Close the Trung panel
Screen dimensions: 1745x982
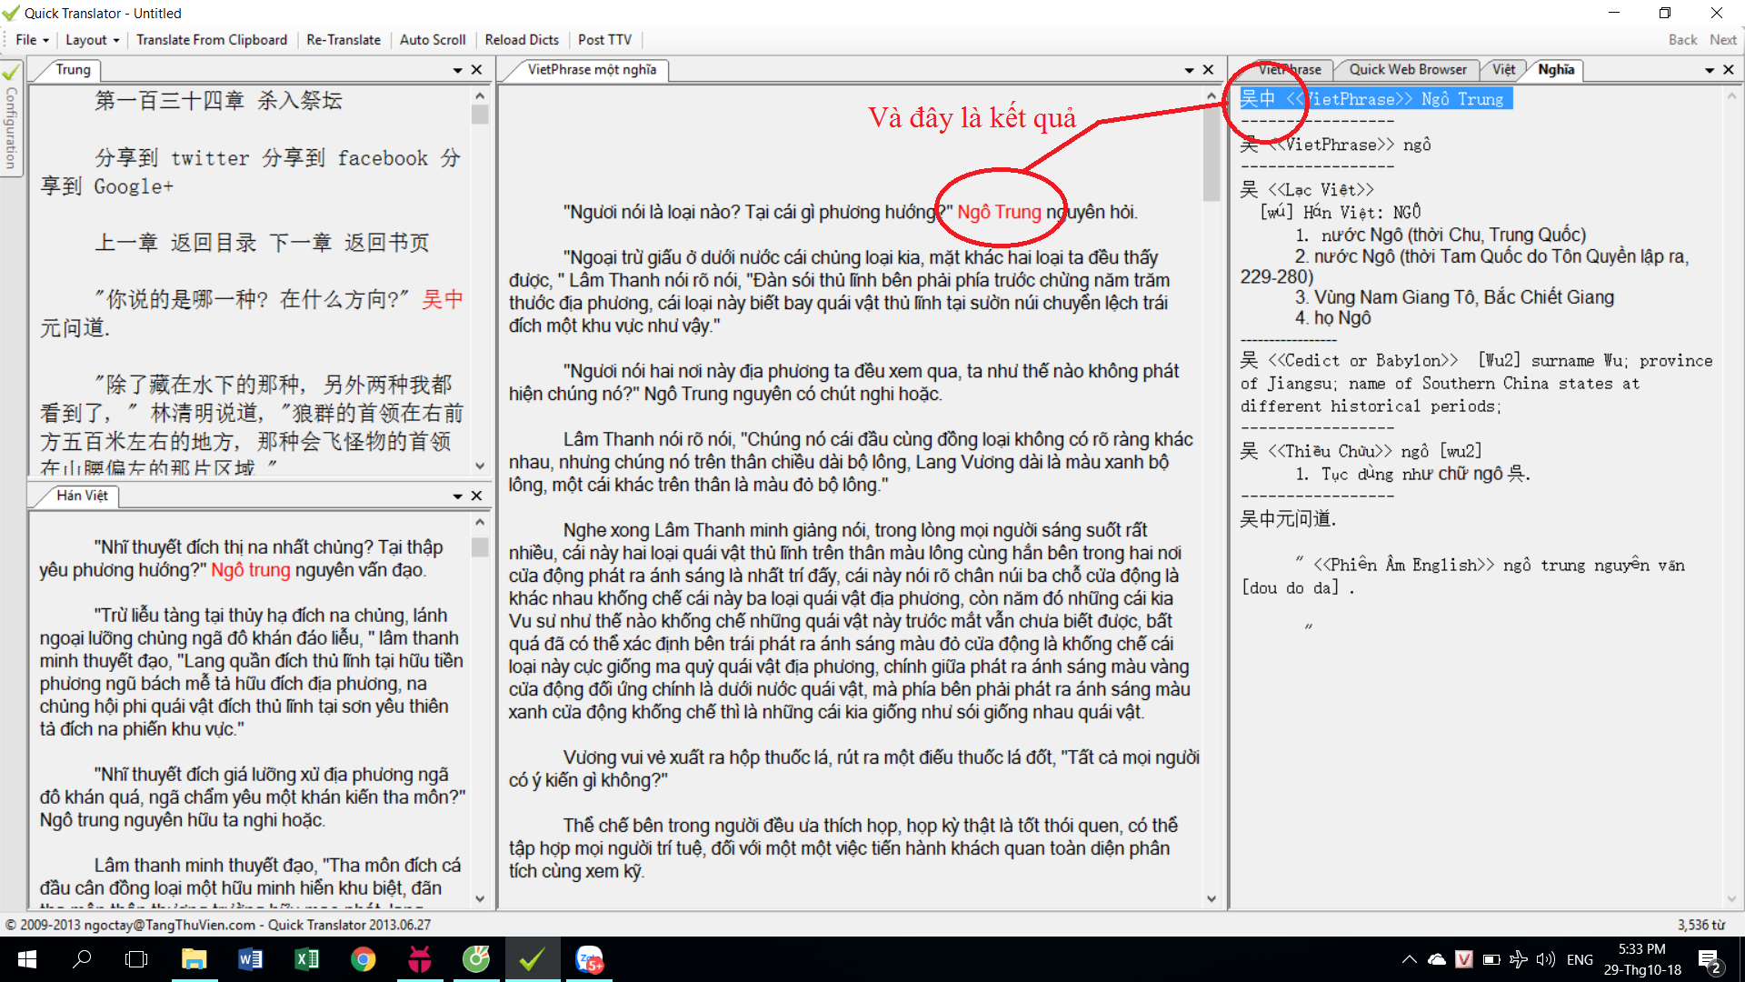point(476,70)
